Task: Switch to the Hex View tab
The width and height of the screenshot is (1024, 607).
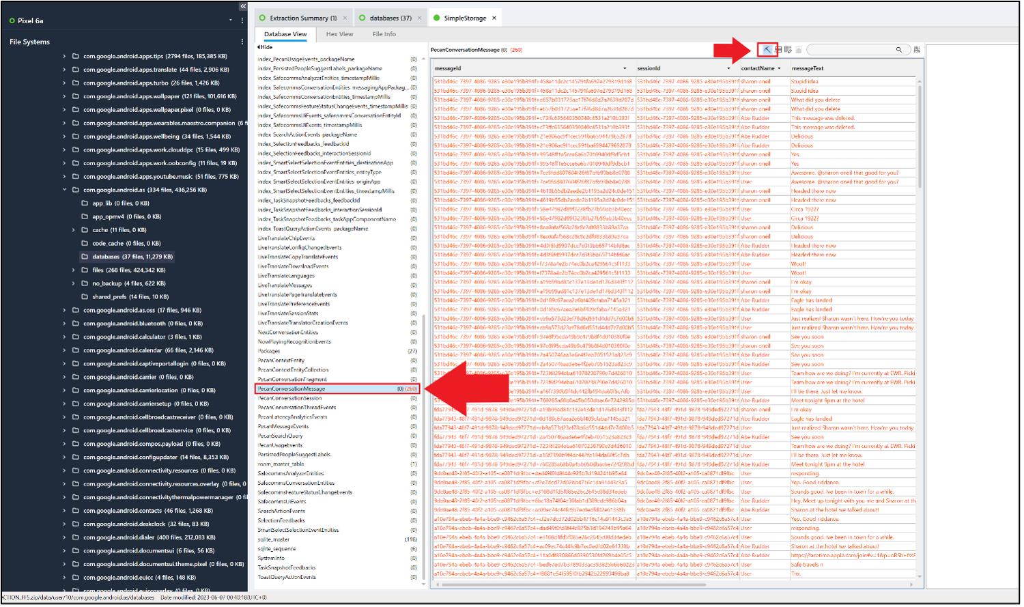Action: click(x=339, y=34)
